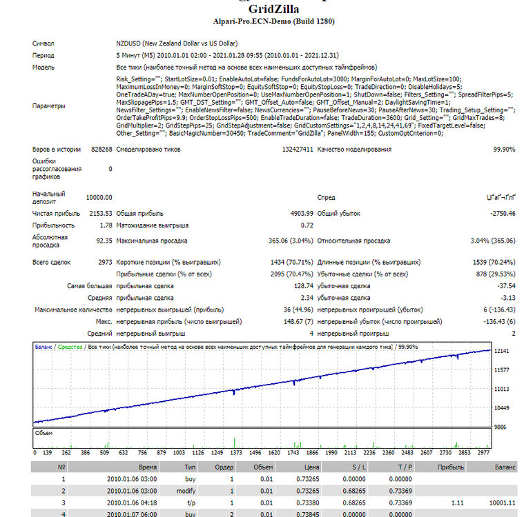Click the initial deposit value 10000.00

[99, 198]
